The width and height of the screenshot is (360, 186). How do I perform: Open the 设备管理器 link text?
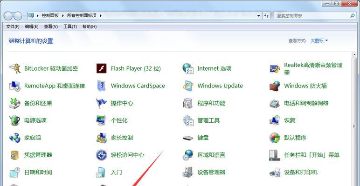coord(211,172)
